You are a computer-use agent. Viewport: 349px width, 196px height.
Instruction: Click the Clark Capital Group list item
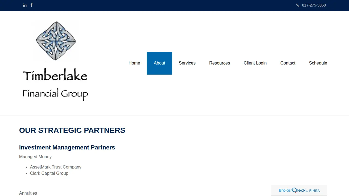click(x=49, y=173)
